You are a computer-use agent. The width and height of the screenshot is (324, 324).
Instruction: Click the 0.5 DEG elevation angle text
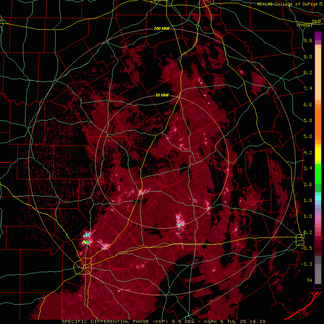(183, 321)
